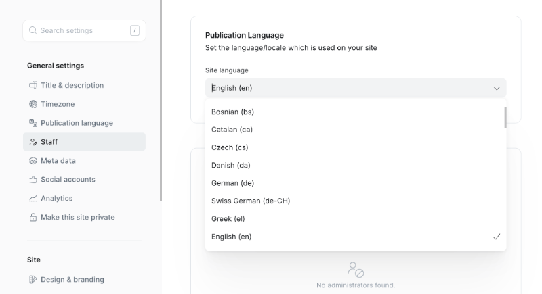Click the Staff person icon in sidebar
Image resolution: width=542 pixels, height=294 pixels.
[33, 142]
